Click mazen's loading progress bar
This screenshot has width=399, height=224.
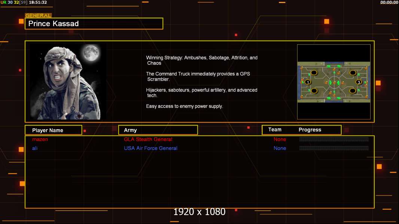[x=334, y=139]
